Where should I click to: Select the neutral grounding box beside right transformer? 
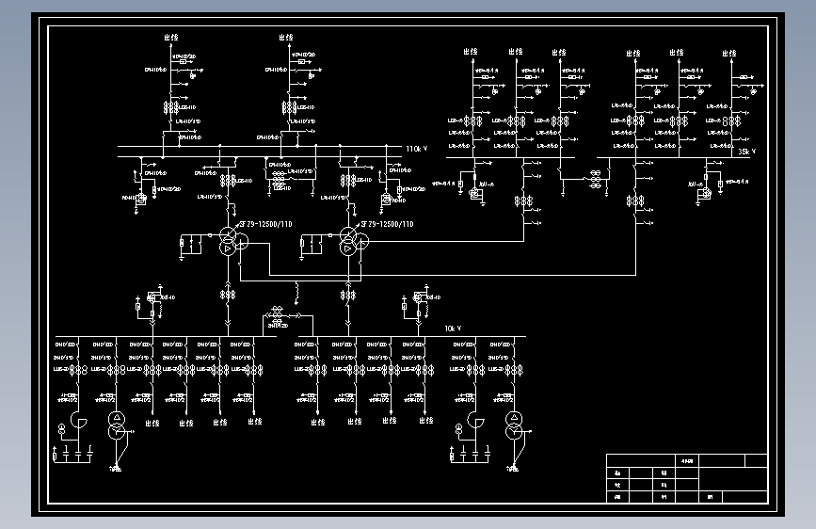312,245
